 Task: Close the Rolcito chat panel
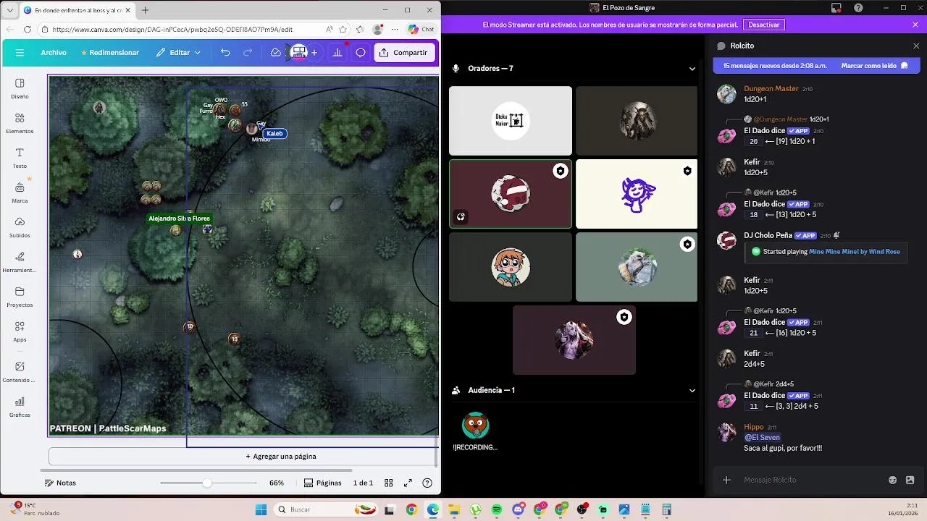916,46
